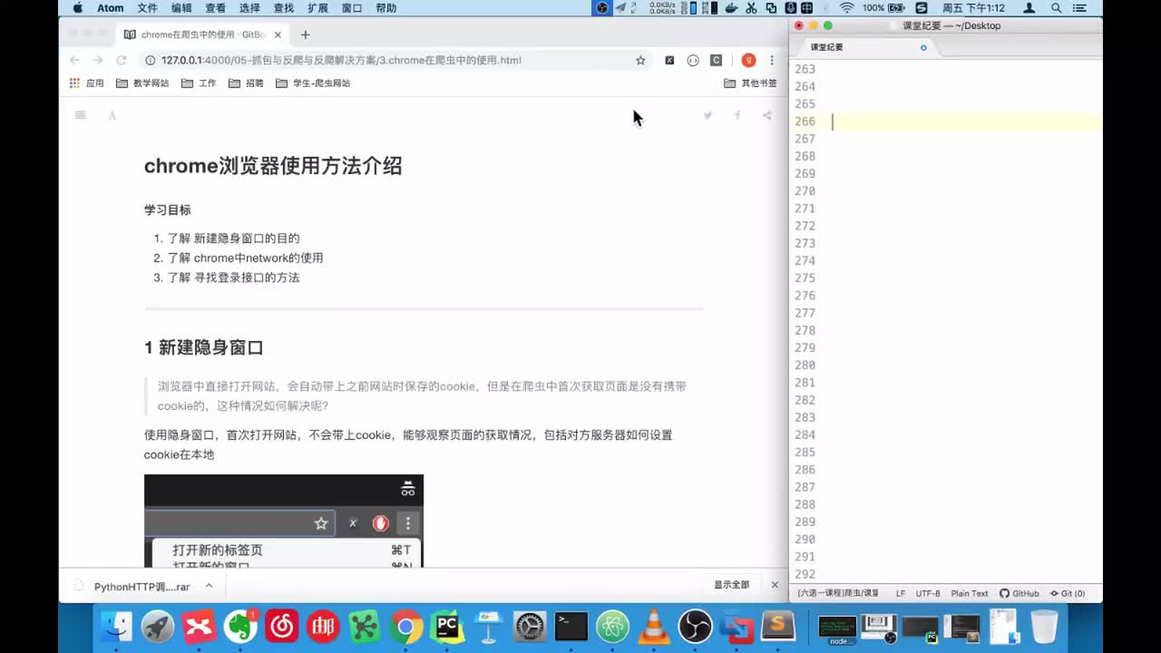Open Spotlight search magnifier icon
This screenshot has height=653, width=1161.
(1057, 8)
